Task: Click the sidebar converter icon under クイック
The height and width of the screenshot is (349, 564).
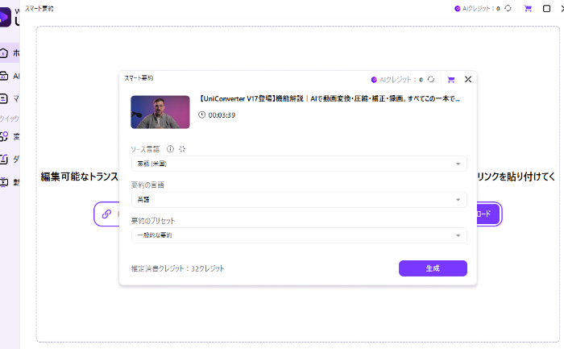Action: tap(3, 136)
